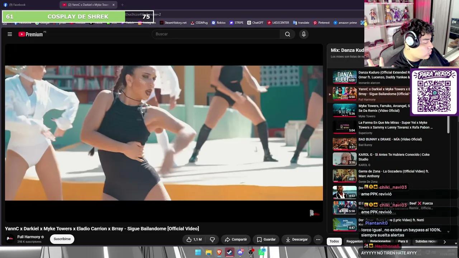Open WhatsApp from the taskbar

point(261,252)
